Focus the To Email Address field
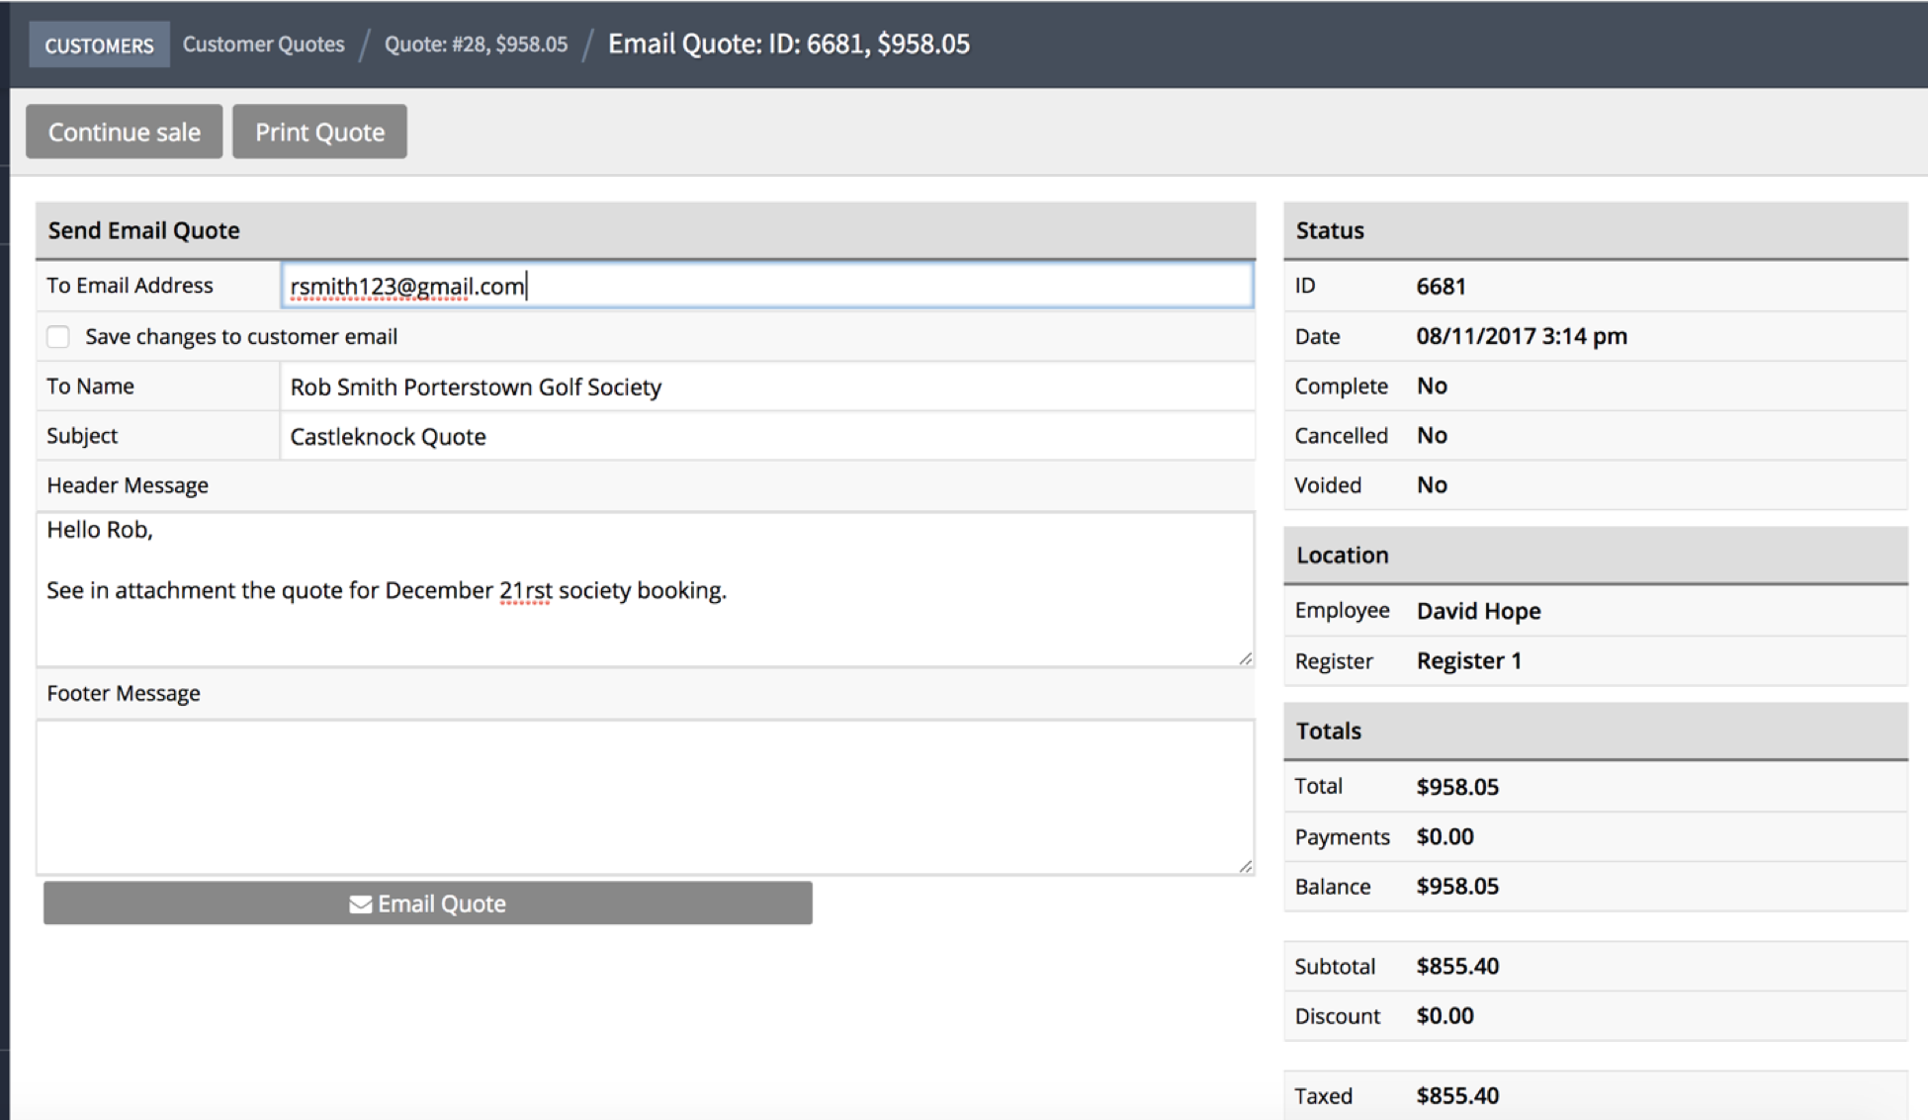The width and height of the screenshot is (1928, 1120). click(x=766, y=286)
